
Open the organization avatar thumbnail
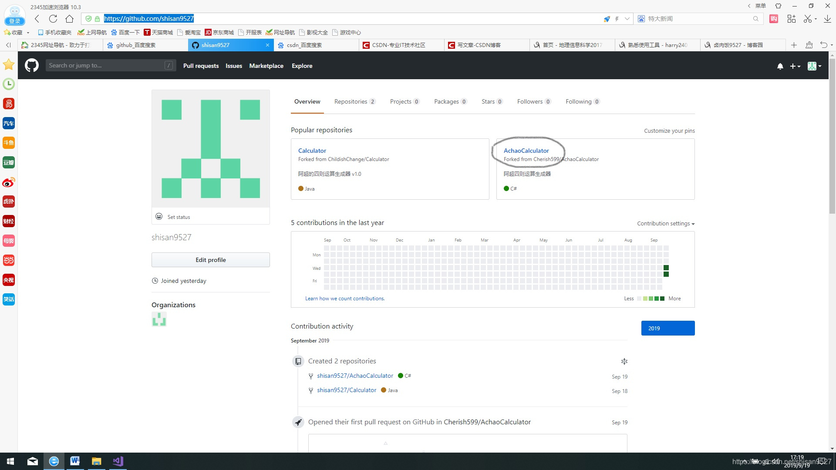coord(159,319)
